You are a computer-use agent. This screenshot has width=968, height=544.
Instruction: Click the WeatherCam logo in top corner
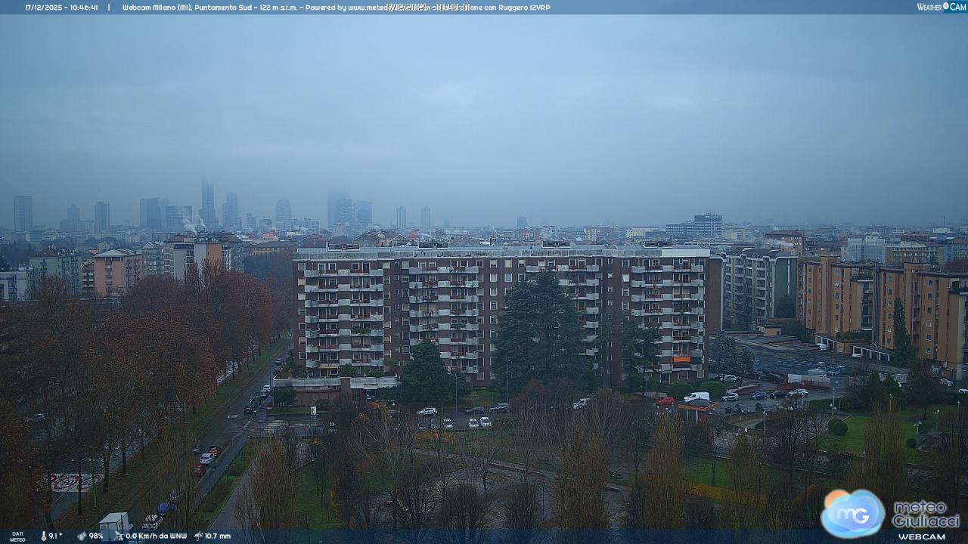pos(941,7)
